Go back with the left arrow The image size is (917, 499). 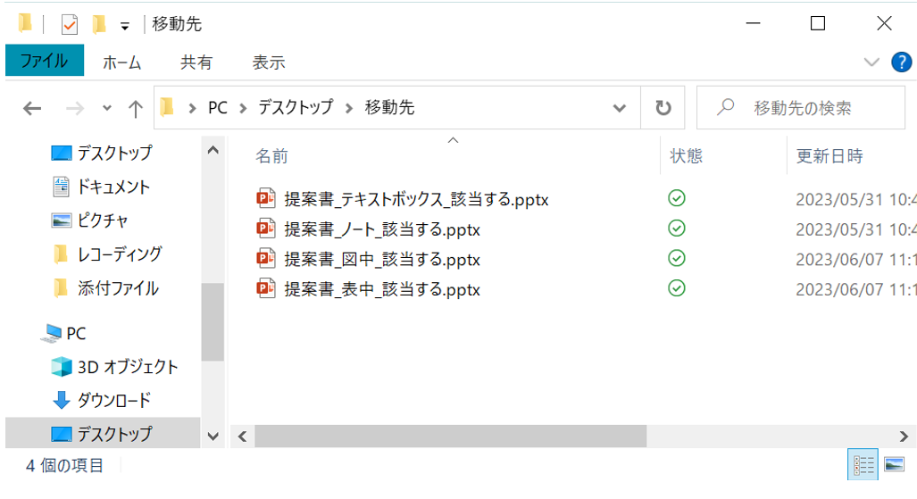click(x=32, y=108)
